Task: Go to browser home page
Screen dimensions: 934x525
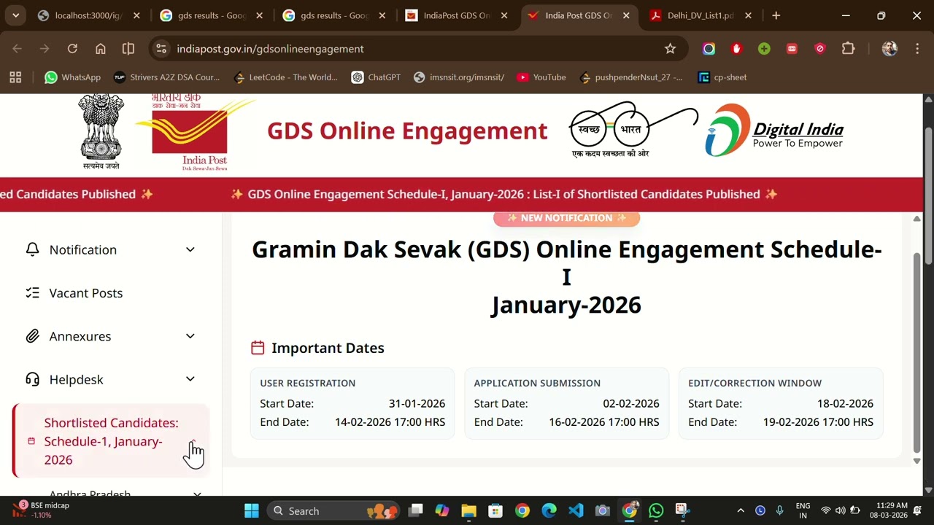Action: pyautogui.click(x=101, y=49)
